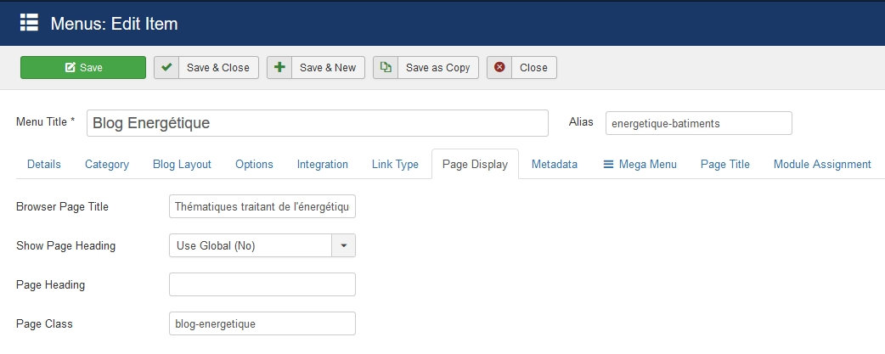The height and width of the screenshot is (354, 885).
Task: Go to the Blog Layout tab
Action: click(182, 165)
